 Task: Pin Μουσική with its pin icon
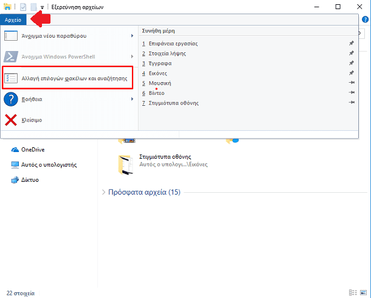[x=352, y=83]
